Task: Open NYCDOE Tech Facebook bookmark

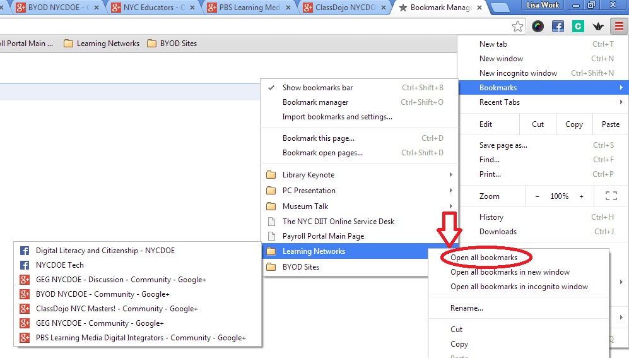Action: [138, 265]
